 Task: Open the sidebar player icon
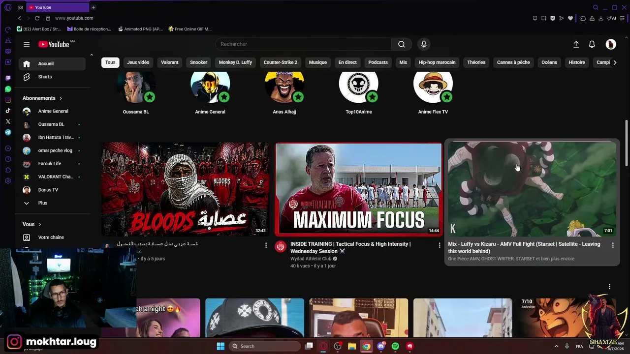pyautogui.click(x=8, y=148)
